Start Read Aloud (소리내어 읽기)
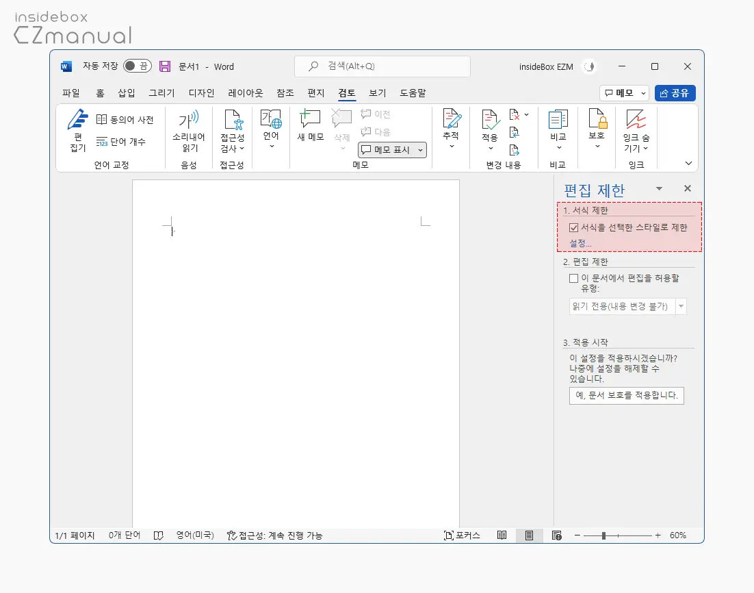 [x=189, y=130]
